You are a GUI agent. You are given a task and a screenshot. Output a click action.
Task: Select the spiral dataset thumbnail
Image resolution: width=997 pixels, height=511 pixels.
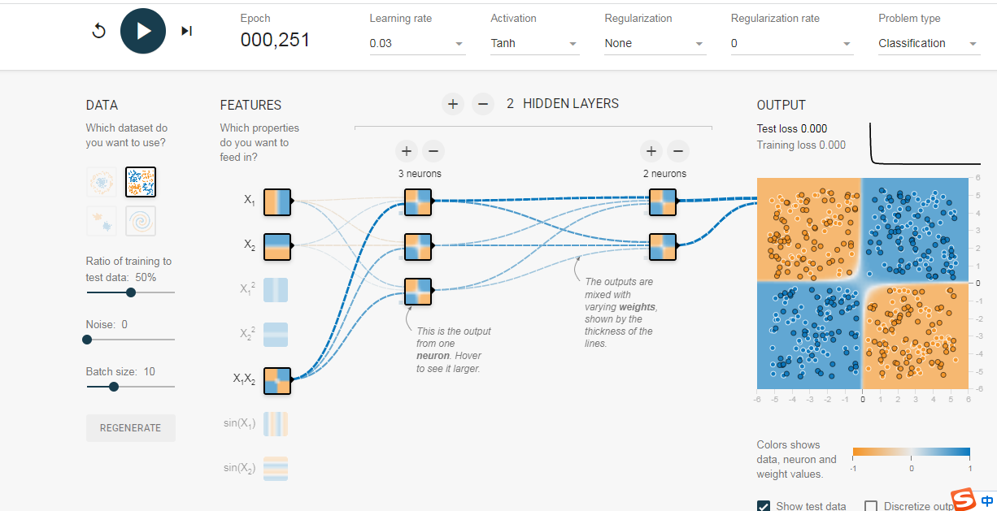pyautogui.click(x=141, y=221)
